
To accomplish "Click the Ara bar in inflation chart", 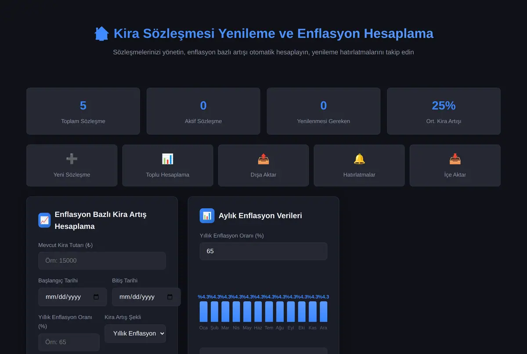I will (x=324, y=311).
